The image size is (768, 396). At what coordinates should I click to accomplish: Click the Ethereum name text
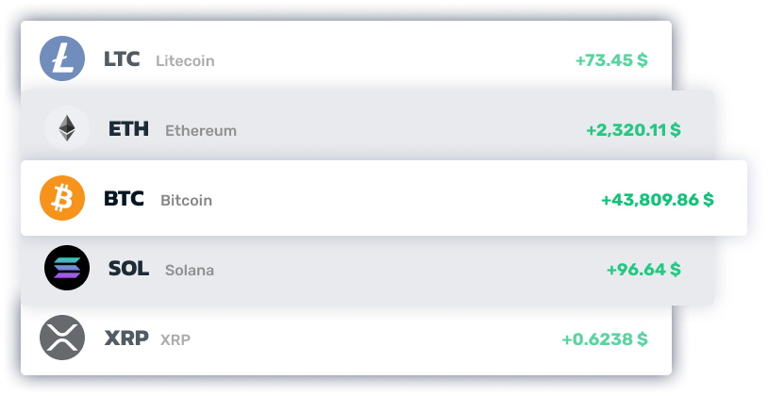201,131
